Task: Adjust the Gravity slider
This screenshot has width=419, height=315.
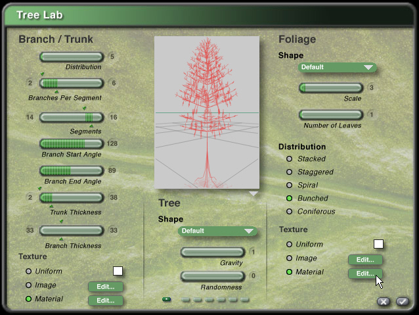Action: click(213, 252)
